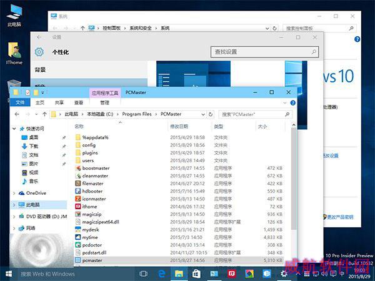Image resolution: width=375 pixels, height=281 pixels.
Task: Click the Explorer help question mark icon
Action: click(x=292, y=103)
